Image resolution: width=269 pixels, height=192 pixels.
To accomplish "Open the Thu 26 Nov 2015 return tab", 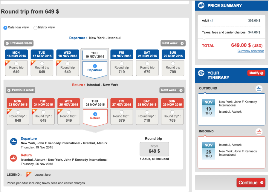I will 95,103.
